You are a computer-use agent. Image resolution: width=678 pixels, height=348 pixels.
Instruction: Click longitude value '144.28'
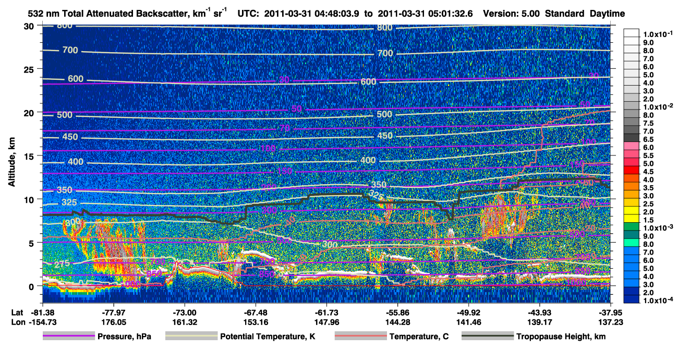(x=397, y=322)
